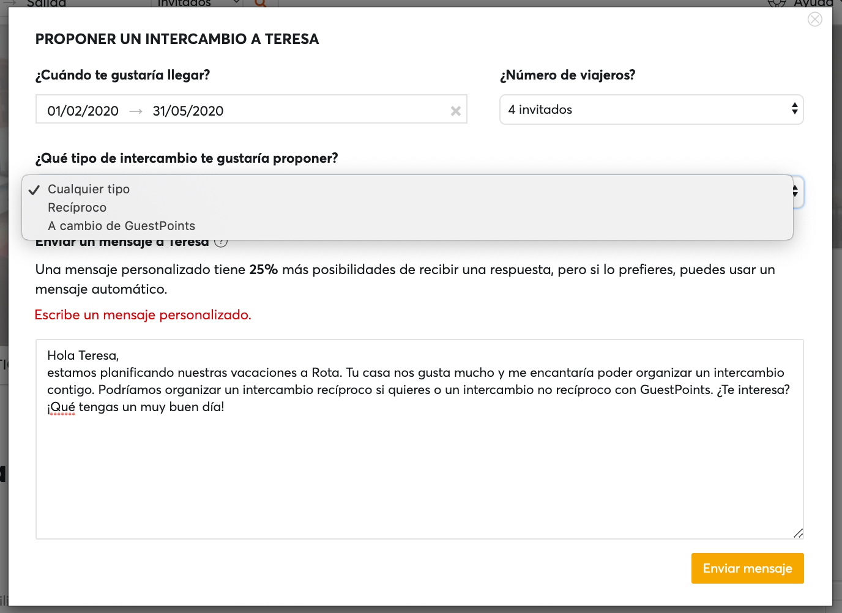Click the '¿Número de viajeros?' label

pyautogui.click(x=567, y=75)
